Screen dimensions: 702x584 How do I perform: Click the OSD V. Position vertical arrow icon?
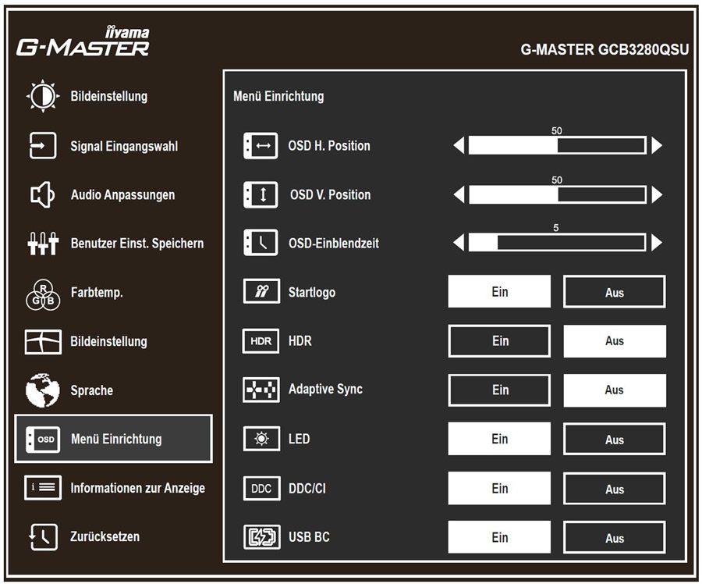click(261, 194)
